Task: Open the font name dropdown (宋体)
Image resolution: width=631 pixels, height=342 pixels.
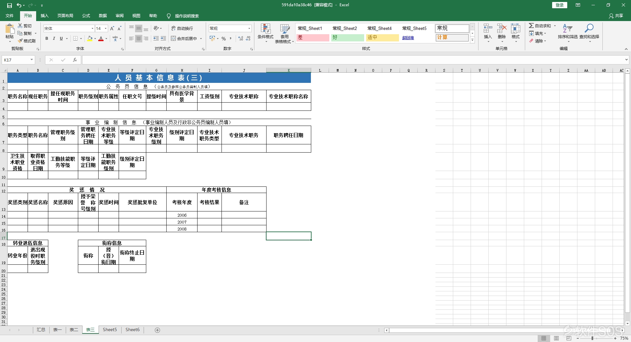Action: point(92,29)
